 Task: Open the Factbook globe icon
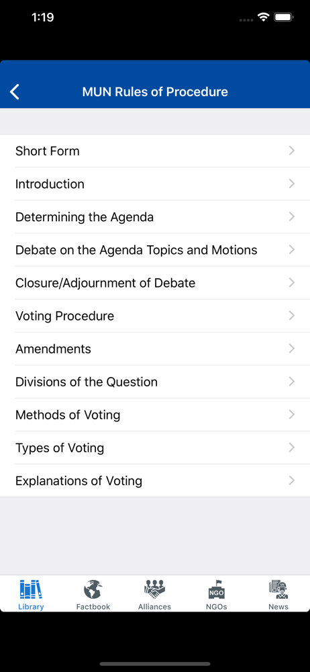point(93,589)
